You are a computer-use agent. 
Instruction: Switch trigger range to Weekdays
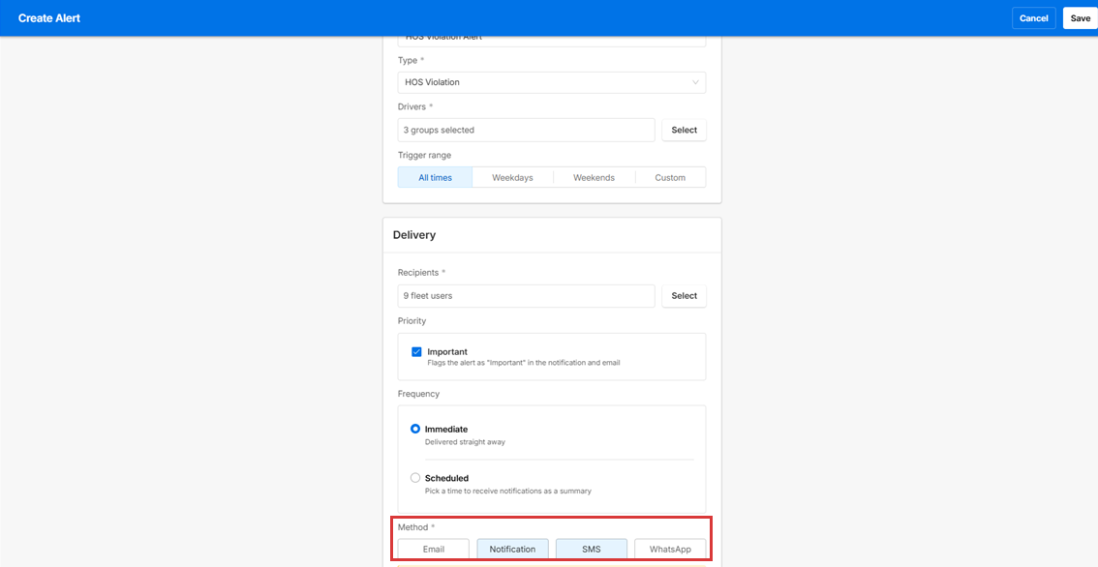click(512, 177)
